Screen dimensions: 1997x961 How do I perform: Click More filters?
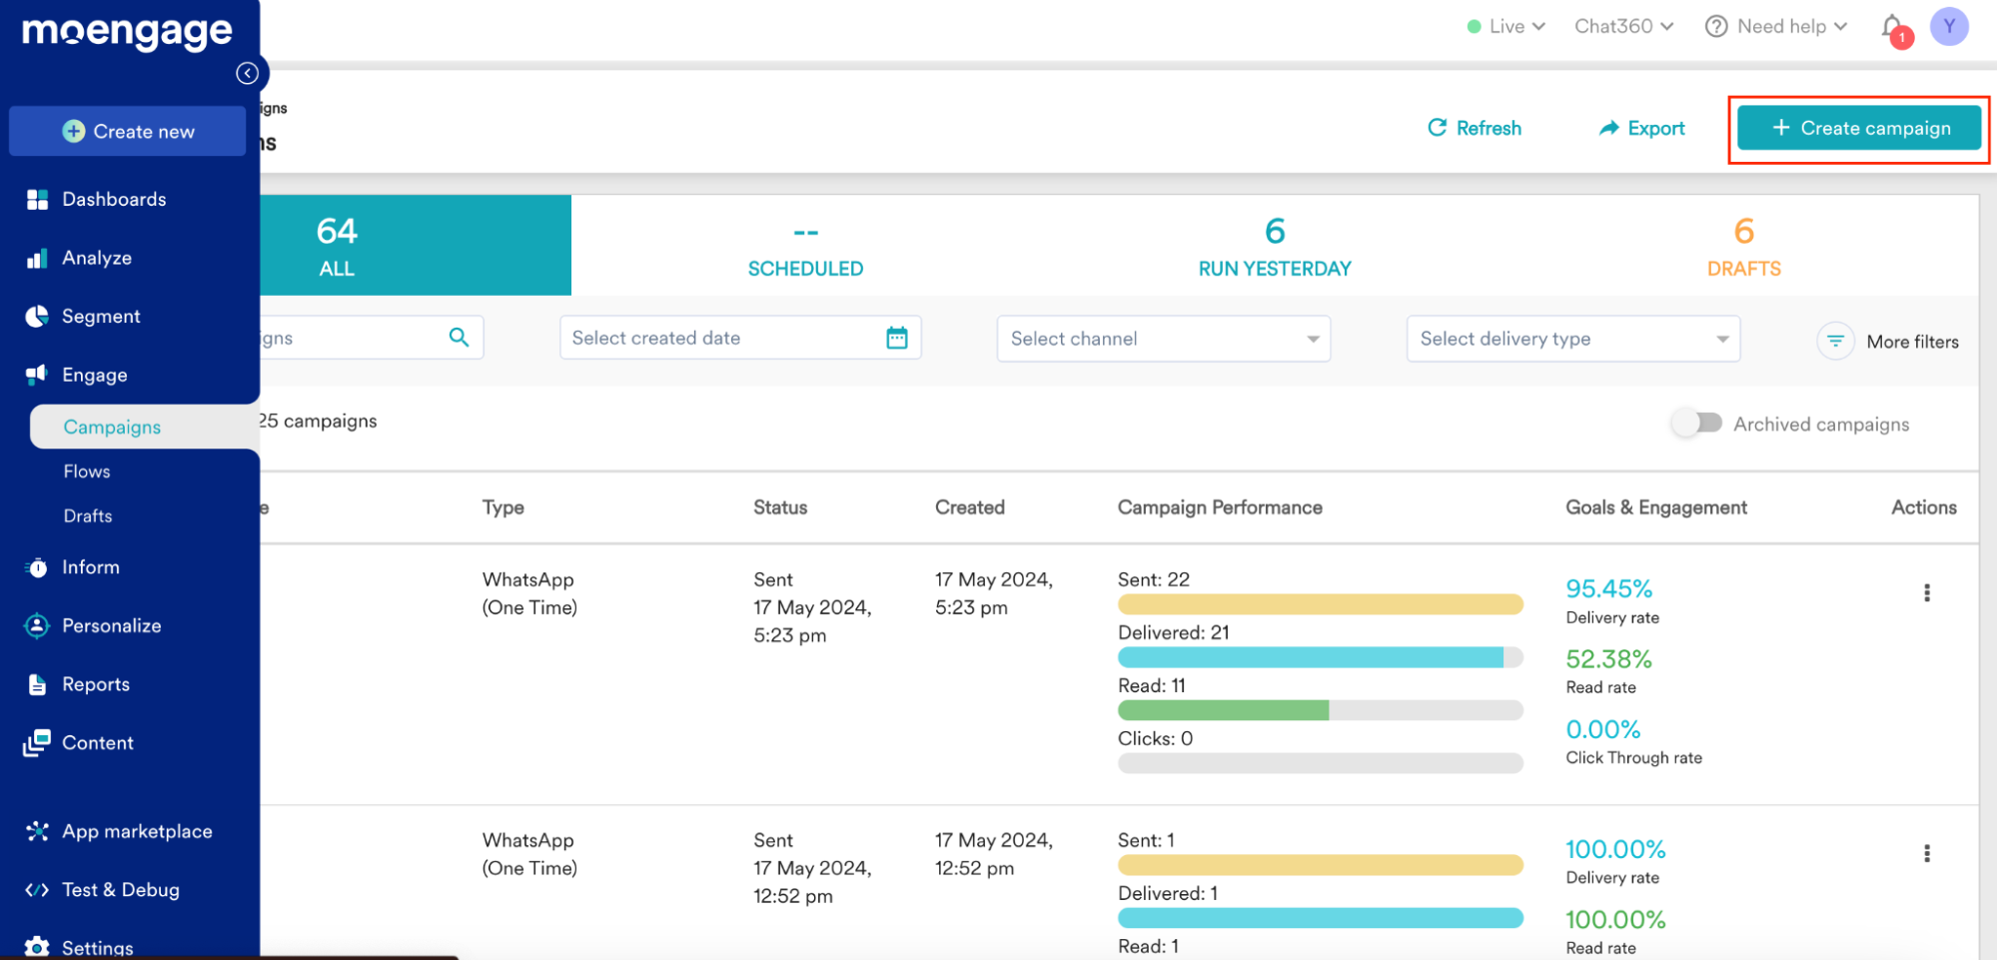point(1887,342)
